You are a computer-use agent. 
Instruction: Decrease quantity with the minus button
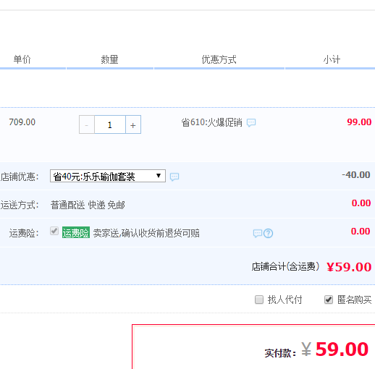point(87,124)
